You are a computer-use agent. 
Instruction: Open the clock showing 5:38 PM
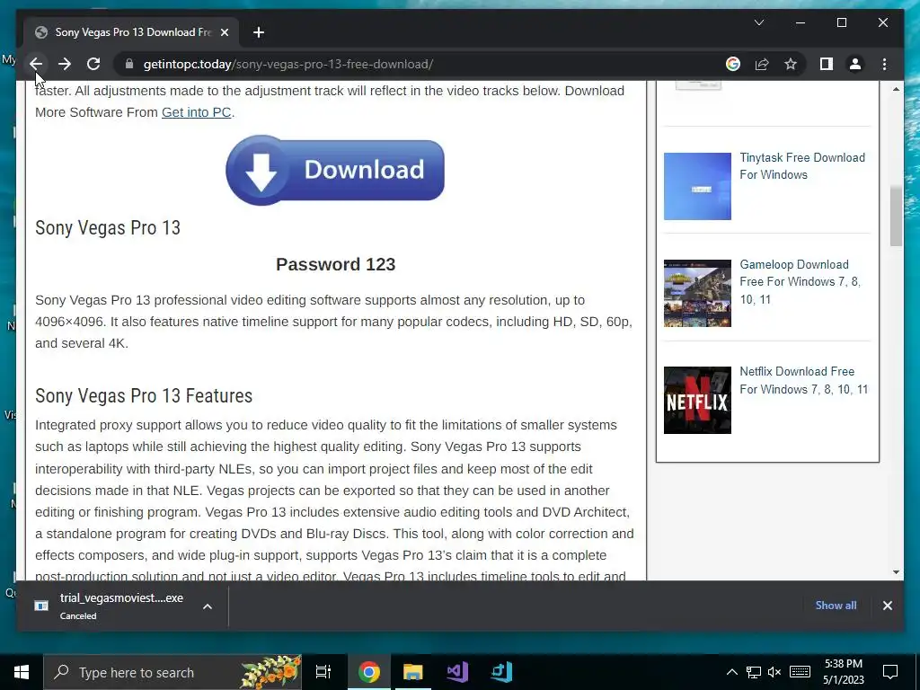click(843, 672)
